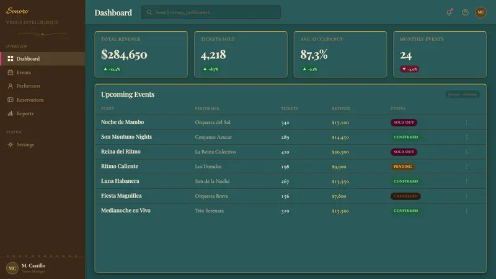Screen dimensions: 496x279
Task: Click the Pending status badge for Ritmo Caliente
Action: 402,166
